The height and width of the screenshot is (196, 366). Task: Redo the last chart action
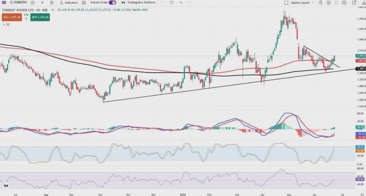[189, 3]
